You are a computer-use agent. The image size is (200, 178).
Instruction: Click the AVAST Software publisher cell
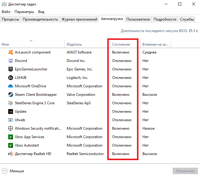point(79,52)
